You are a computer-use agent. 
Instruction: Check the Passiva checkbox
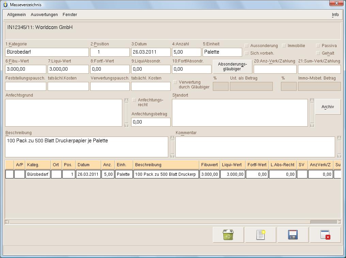click(x=318, y=46)
